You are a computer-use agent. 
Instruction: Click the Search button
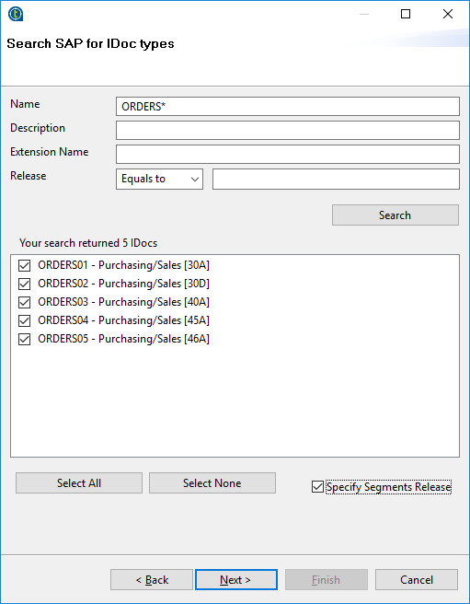pyautogui.click(x=395, y=215)
